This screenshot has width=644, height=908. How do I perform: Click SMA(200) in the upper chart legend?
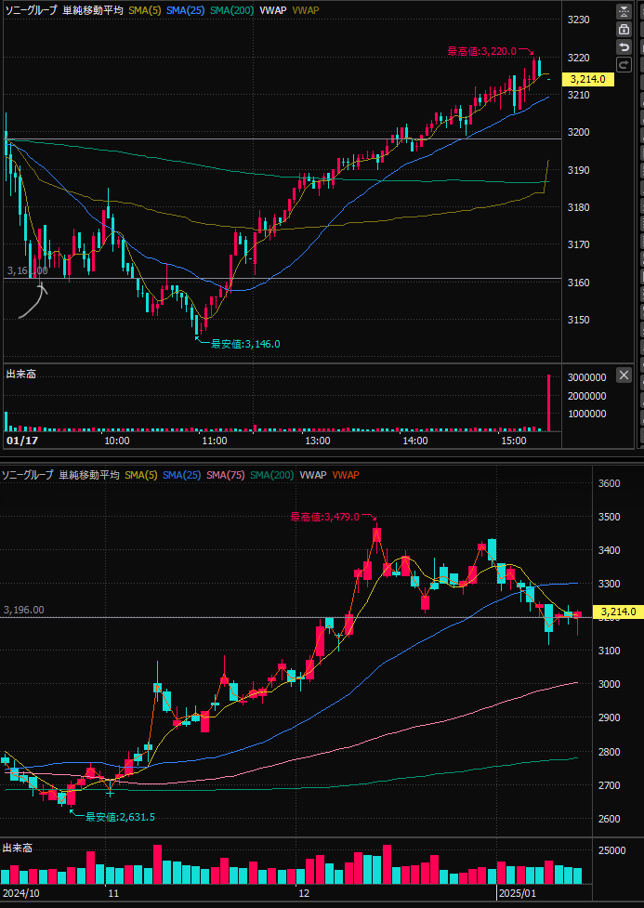point(231,10)
